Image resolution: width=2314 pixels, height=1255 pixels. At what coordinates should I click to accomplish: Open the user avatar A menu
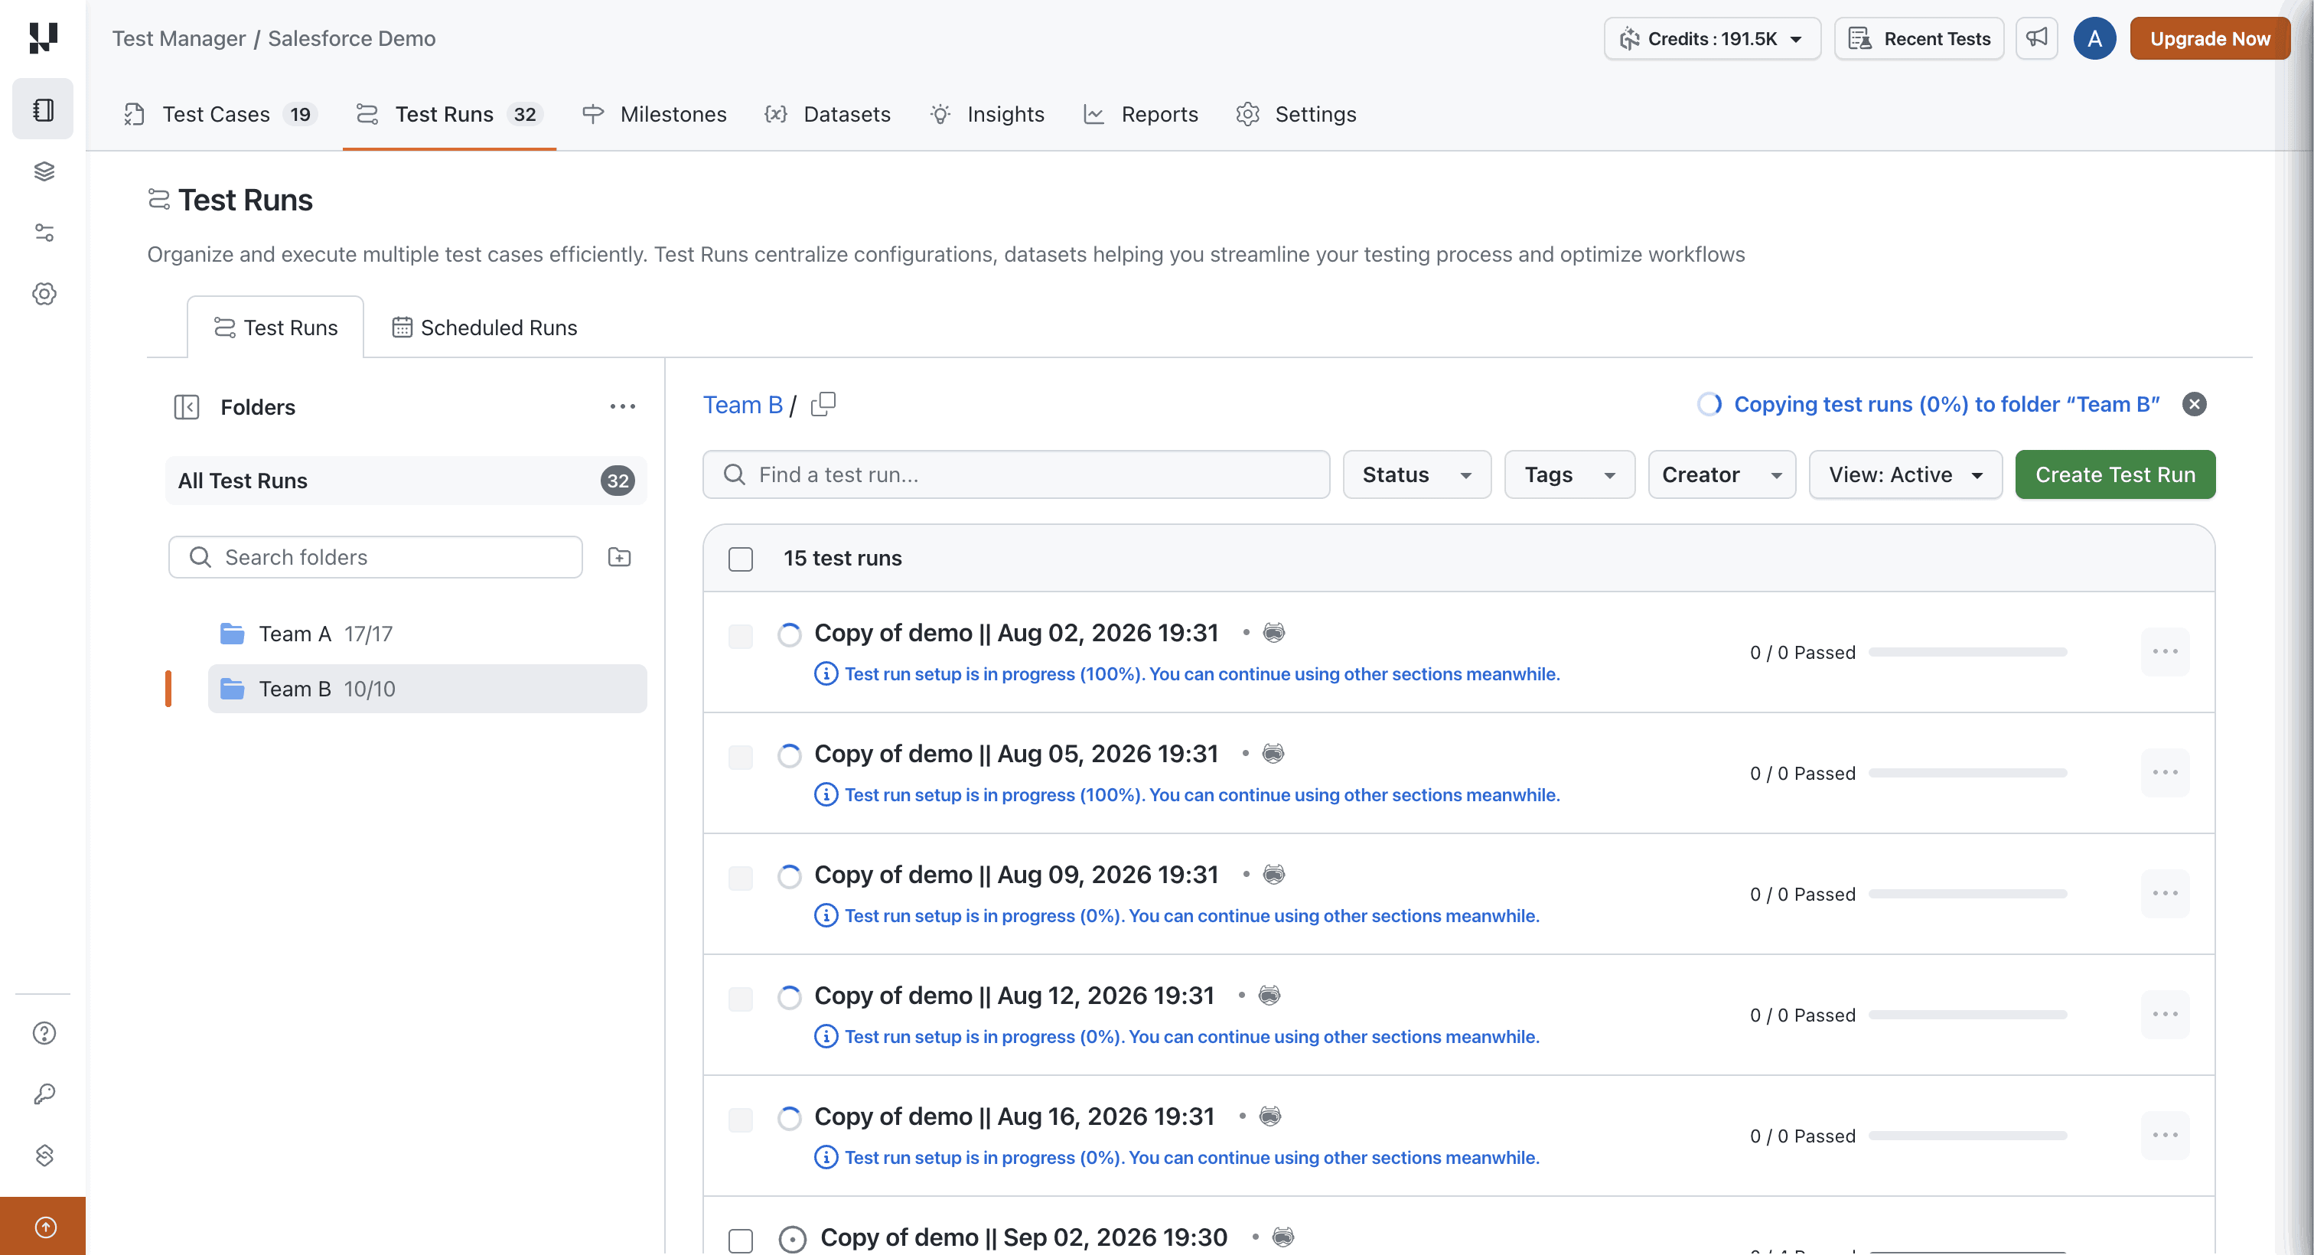(x=2095, y=38)
